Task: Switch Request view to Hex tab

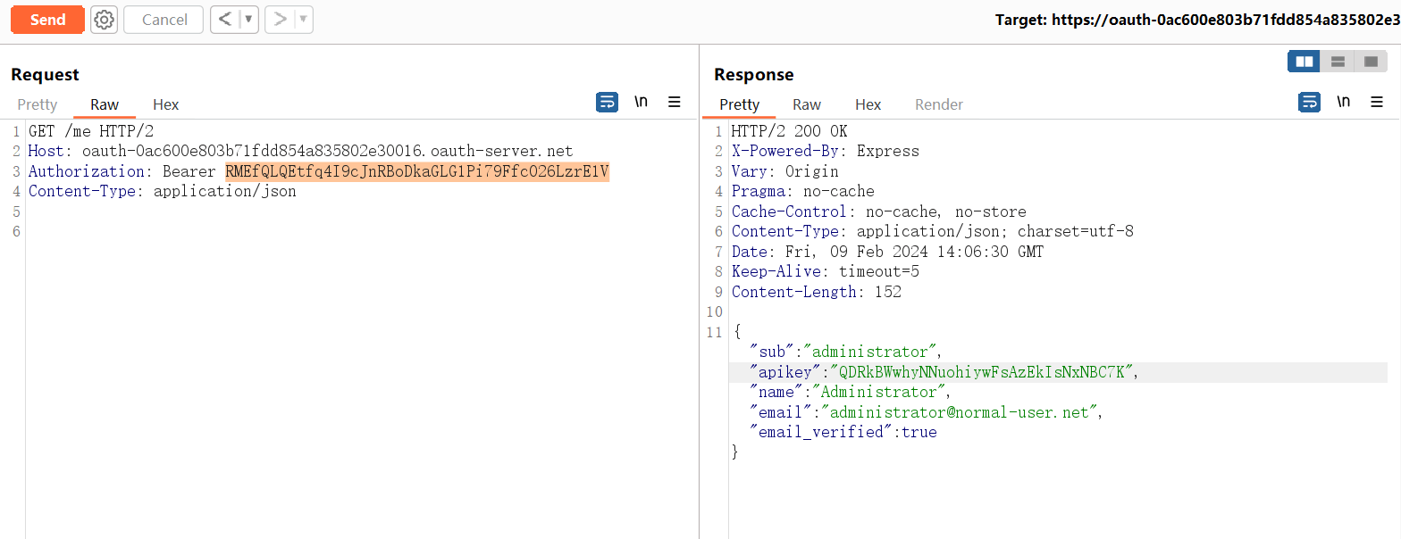Action: [165, 104]
